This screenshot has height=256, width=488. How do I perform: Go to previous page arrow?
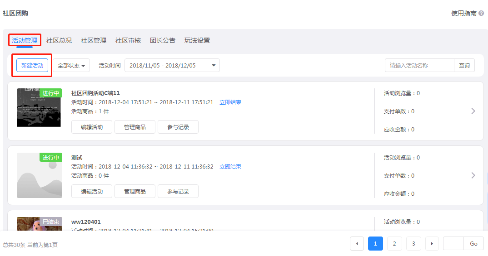coord(357,244)
